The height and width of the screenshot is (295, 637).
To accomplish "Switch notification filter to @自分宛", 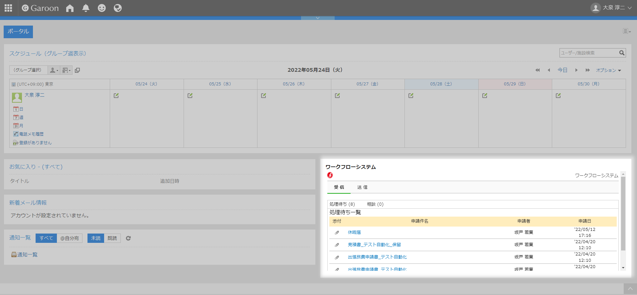I will 70,238.
